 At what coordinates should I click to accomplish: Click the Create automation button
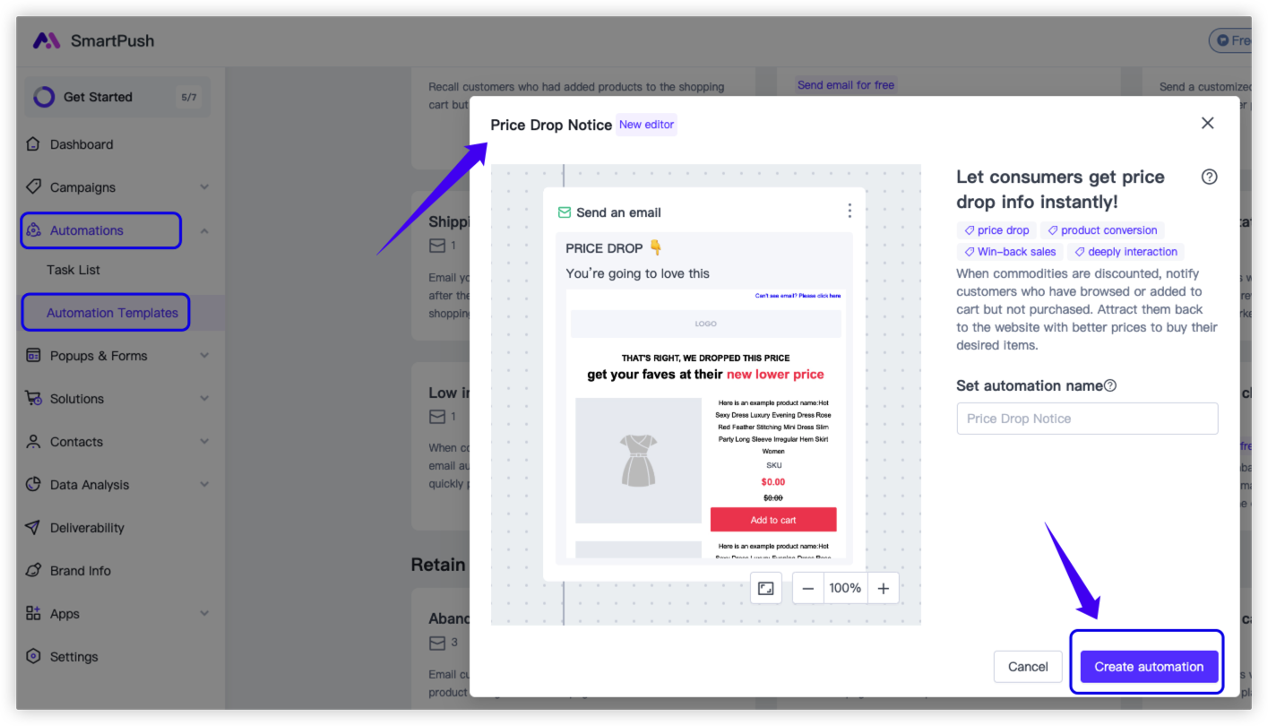[x=1149, y=666]
